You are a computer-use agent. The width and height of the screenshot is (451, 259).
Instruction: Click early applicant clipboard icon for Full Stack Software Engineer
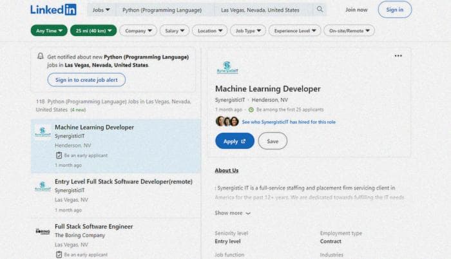click(59, 254)
